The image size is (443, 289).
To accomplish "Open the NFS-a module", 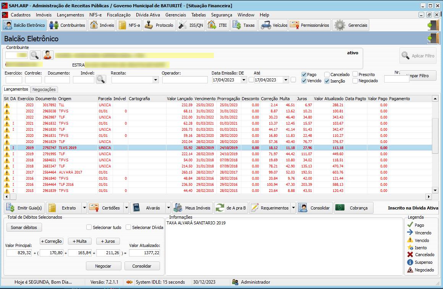I will [129, 25].
